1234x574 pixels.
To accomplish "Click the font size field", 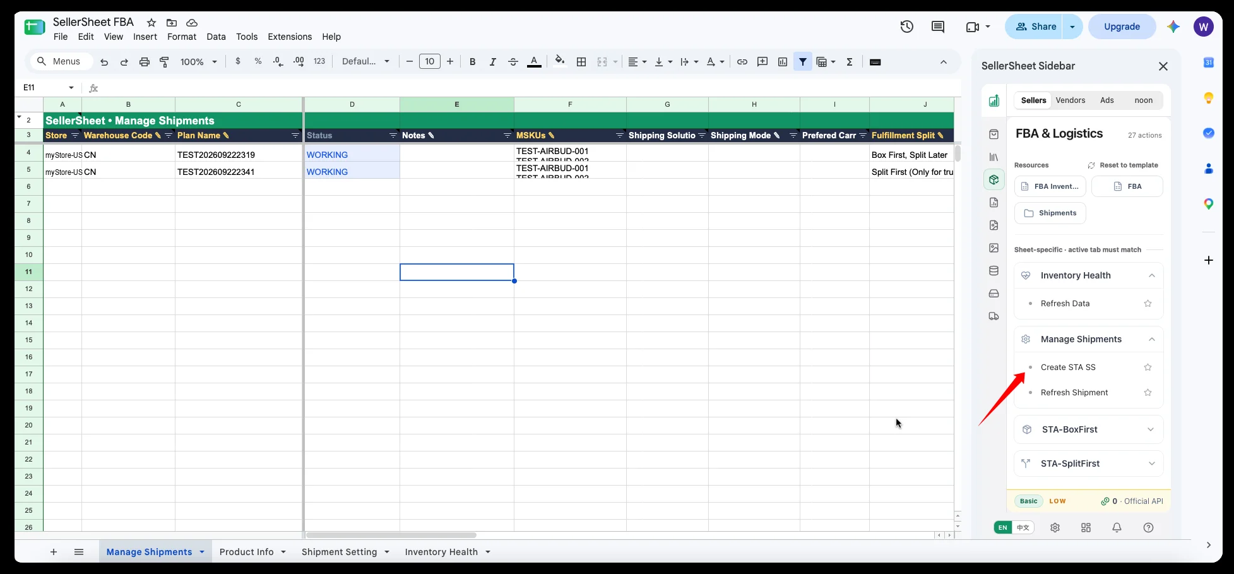I will point(430,61).
